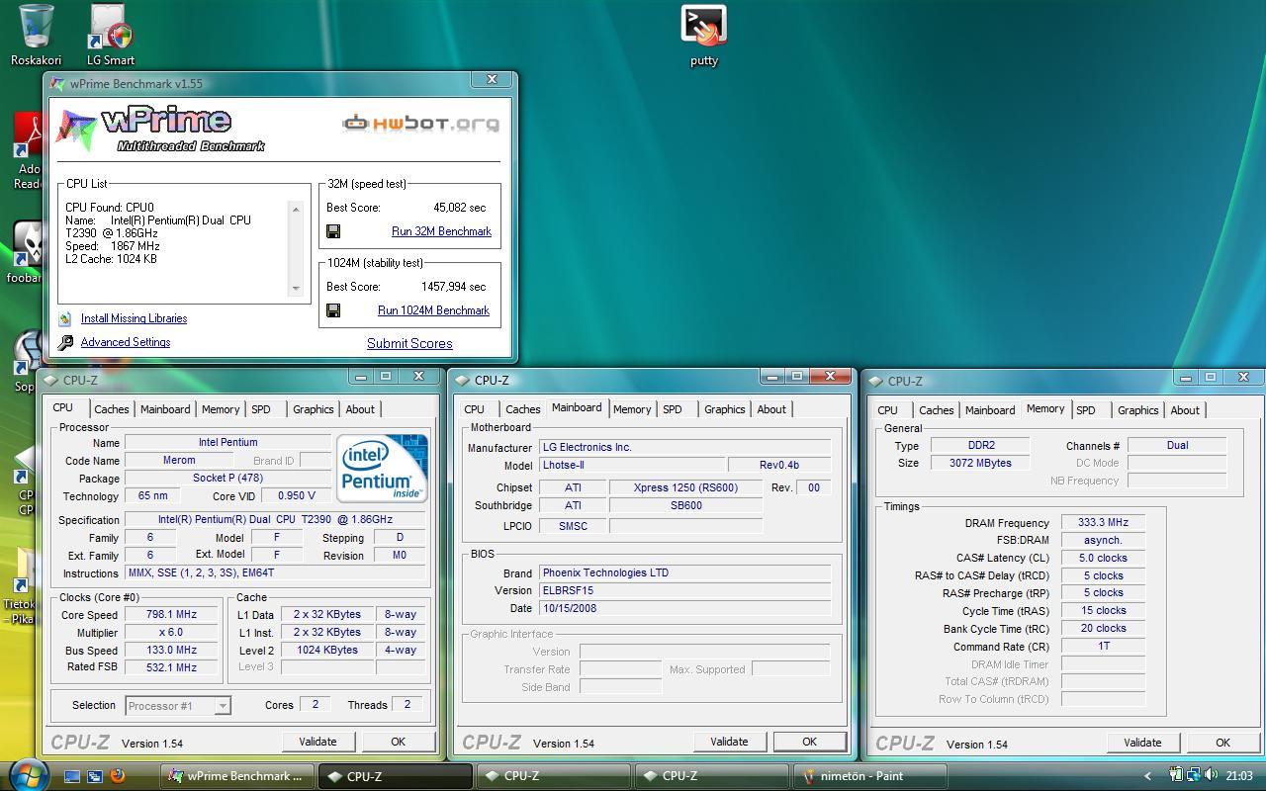This screenshot has height=791, width=1266.
Task: Open the volume speaker tray icon
Action: click(x=1212, y=776)
